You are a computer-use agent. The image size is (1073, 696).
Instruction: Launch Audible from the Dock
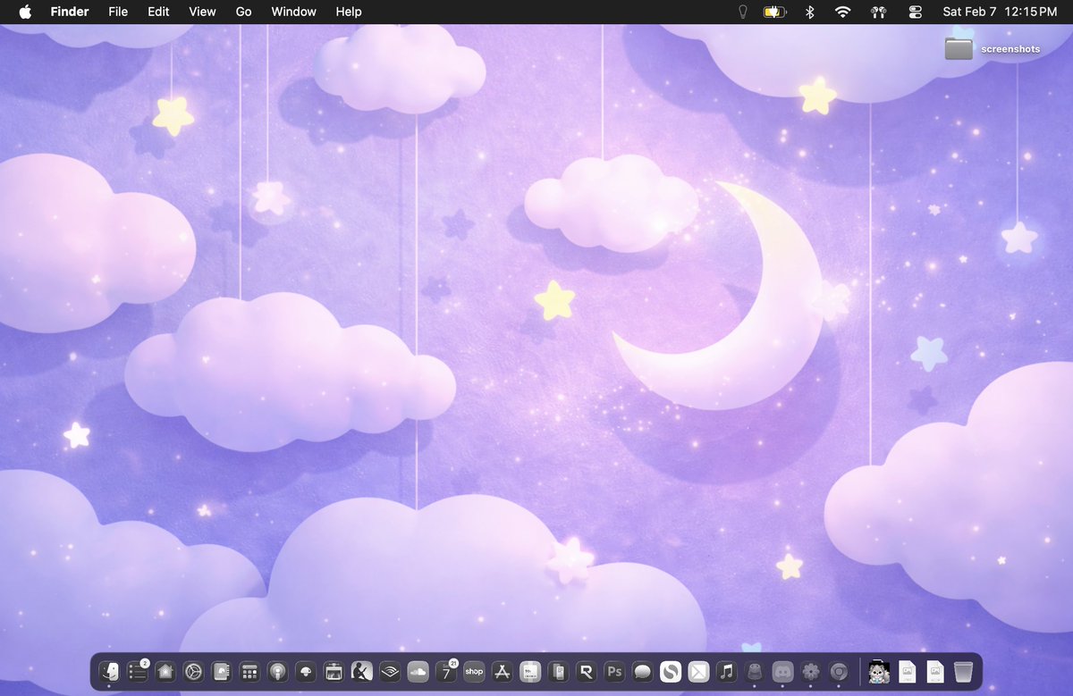(x=390, y=671)
